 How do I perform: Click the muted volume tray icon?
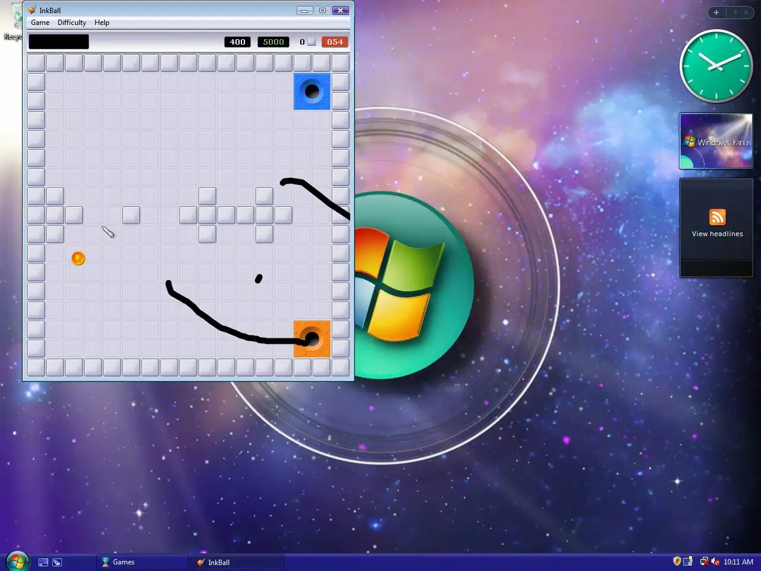pos(715,561)
